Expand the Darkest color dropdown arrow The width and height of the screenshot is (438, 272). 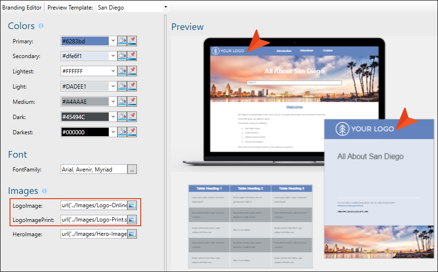(x=113, y=132)
